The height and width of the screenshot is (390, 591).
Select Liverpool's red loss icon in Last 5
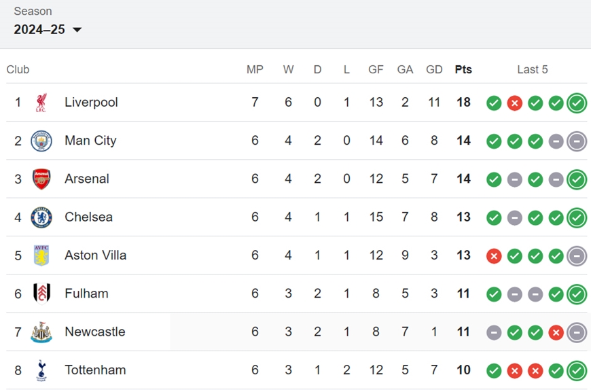(x=514, y=103)
